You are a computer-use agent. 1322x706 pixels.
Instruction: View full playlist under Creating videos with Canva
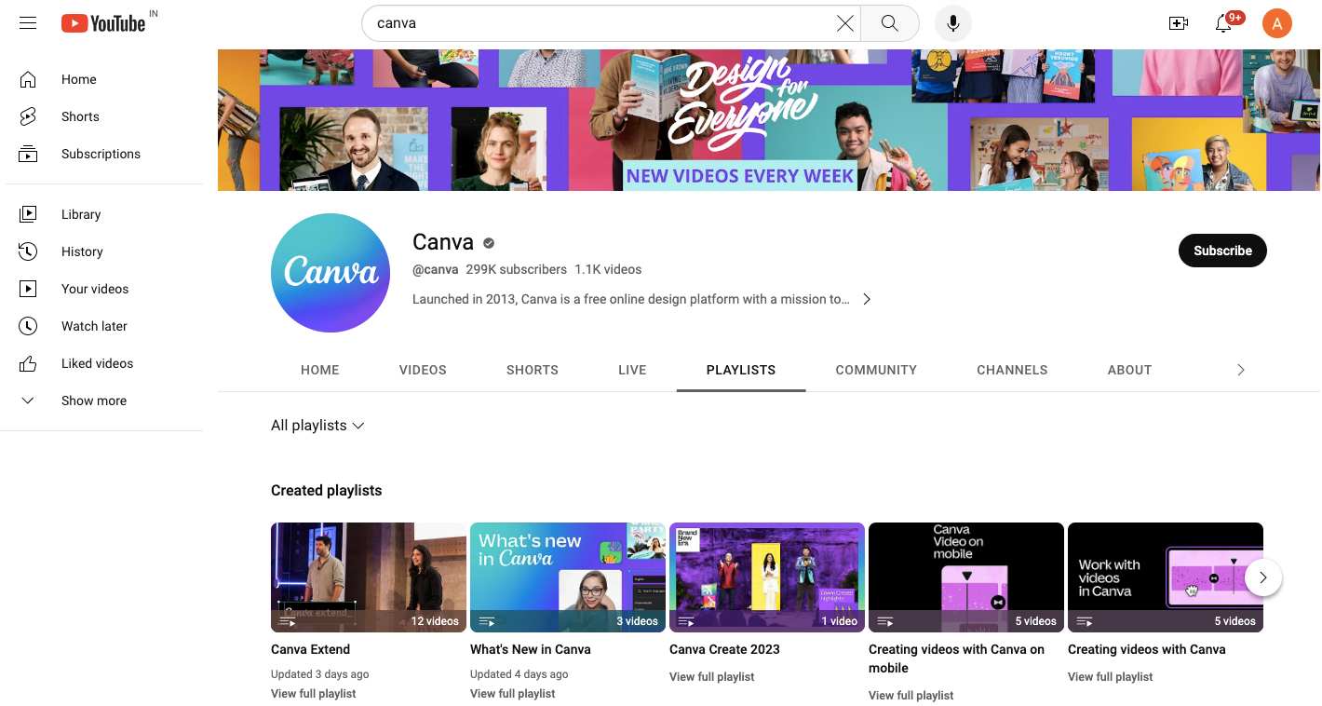pyautogui.click(x=1111, y=677)
